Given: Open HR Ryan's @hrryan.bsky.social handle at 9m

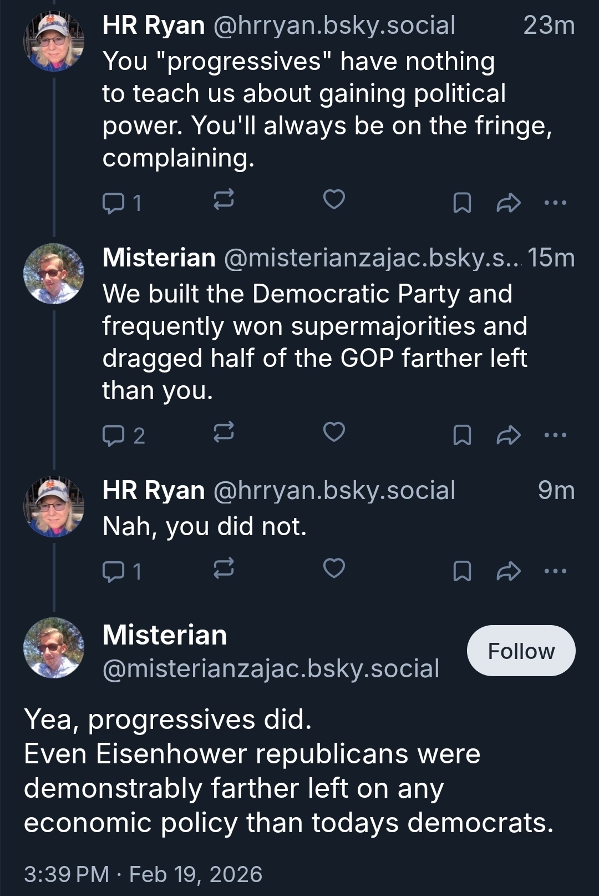Looking at the screenshot, I should pos(334,491).
